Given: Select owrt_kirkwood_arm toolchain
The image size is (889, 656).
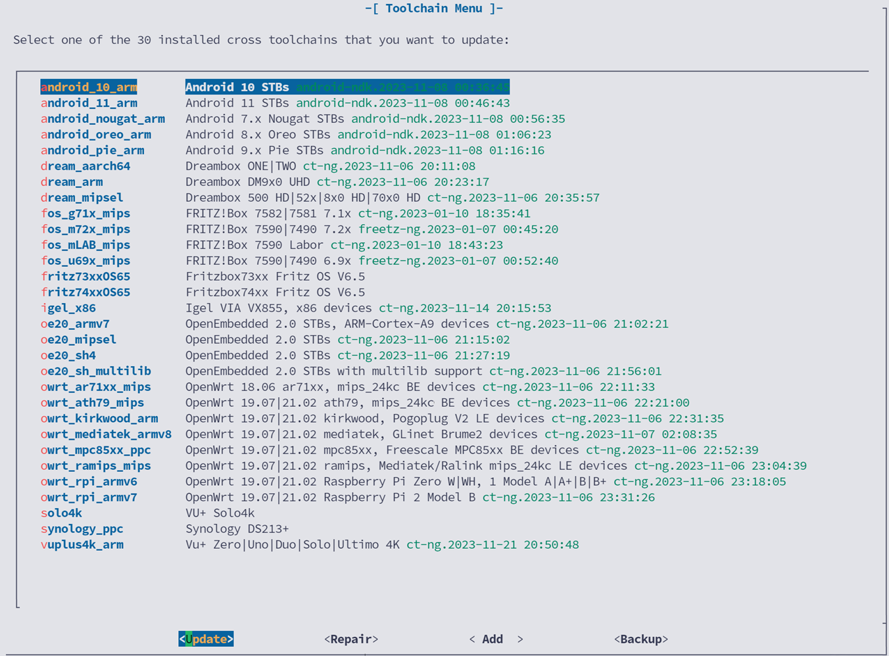Looking at the screenshot, I should [x=99, y=418].
